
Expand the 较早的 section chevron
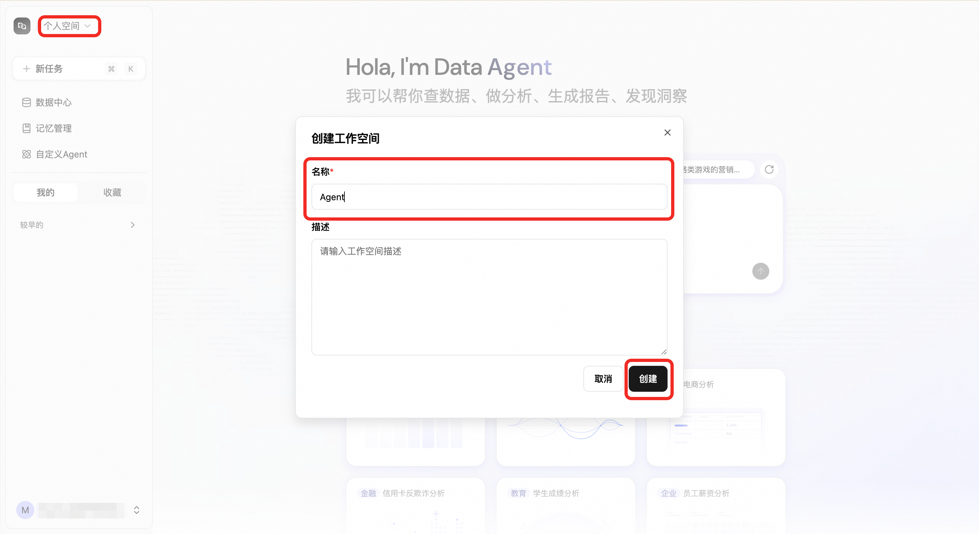(x=133, y=225)
